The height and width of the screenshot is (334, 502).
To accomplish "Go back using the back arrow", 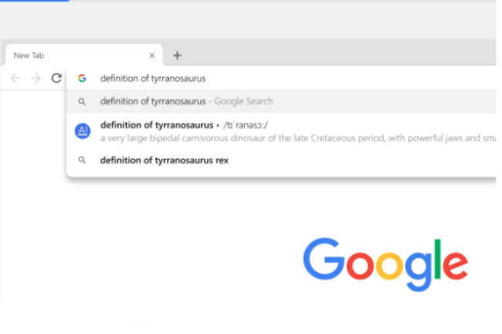I will [x=15, y=78].
